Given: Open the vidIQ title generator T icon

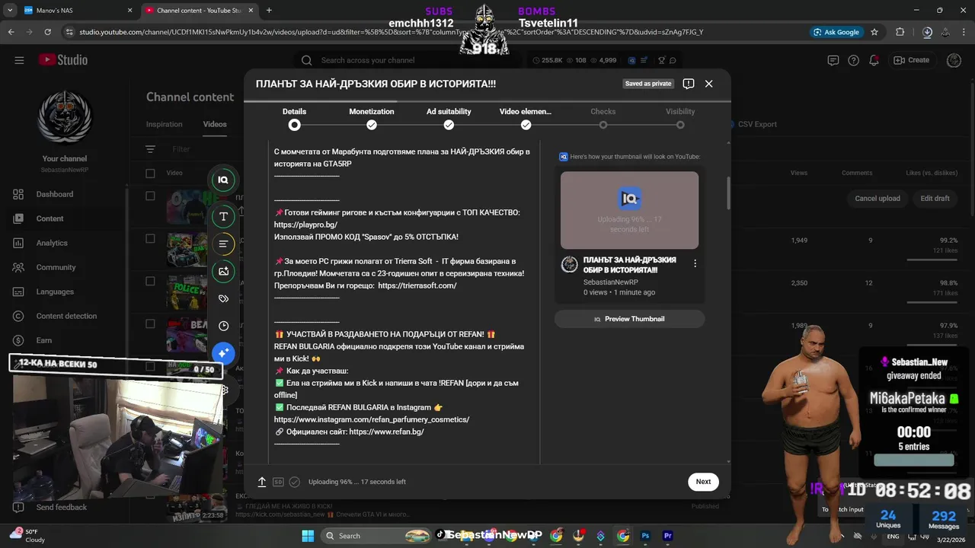Looking at the screenshot, I should (223, 216).
